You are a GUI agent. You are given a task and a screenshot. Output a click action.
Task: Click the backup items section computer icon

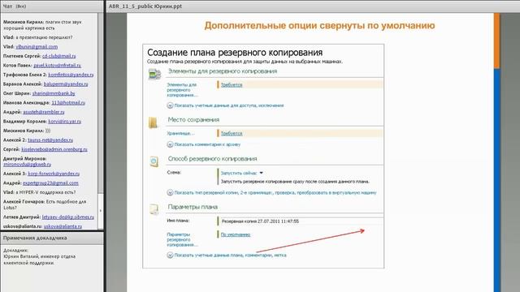pos(154,74)
